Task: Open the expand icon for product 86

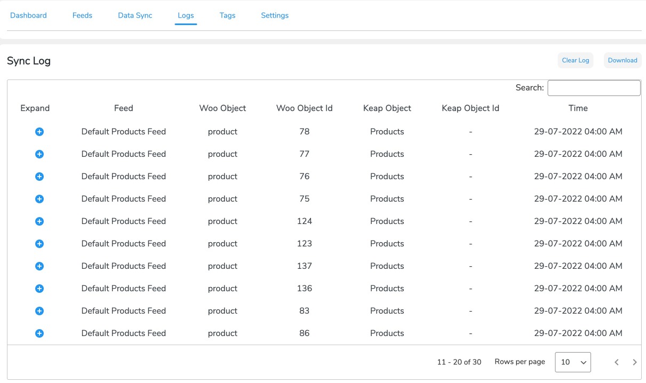Action: point(39,333)
